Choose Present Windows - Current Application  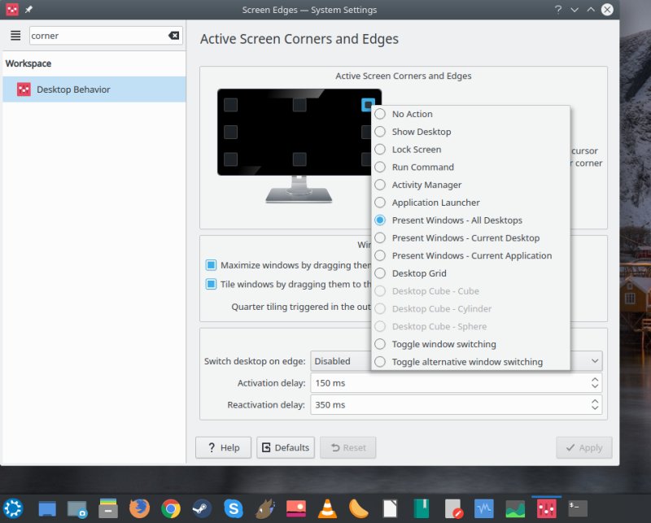[470, 255]
